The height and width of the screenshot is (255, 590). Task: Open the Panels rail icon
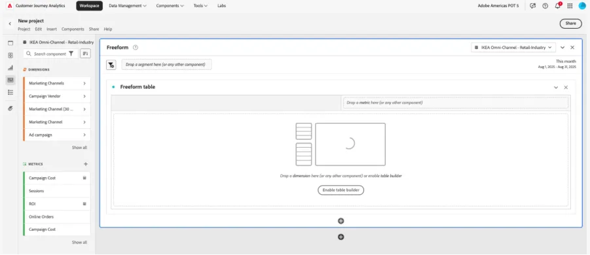point(10,55)
